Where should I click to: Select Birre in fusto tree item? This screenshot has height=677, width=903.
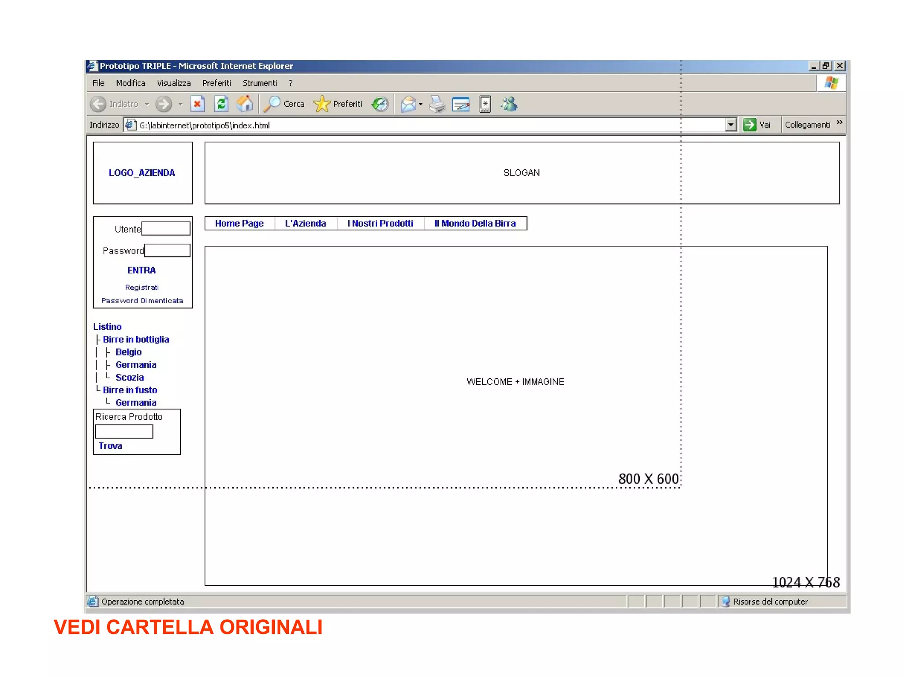pos(130,390)
